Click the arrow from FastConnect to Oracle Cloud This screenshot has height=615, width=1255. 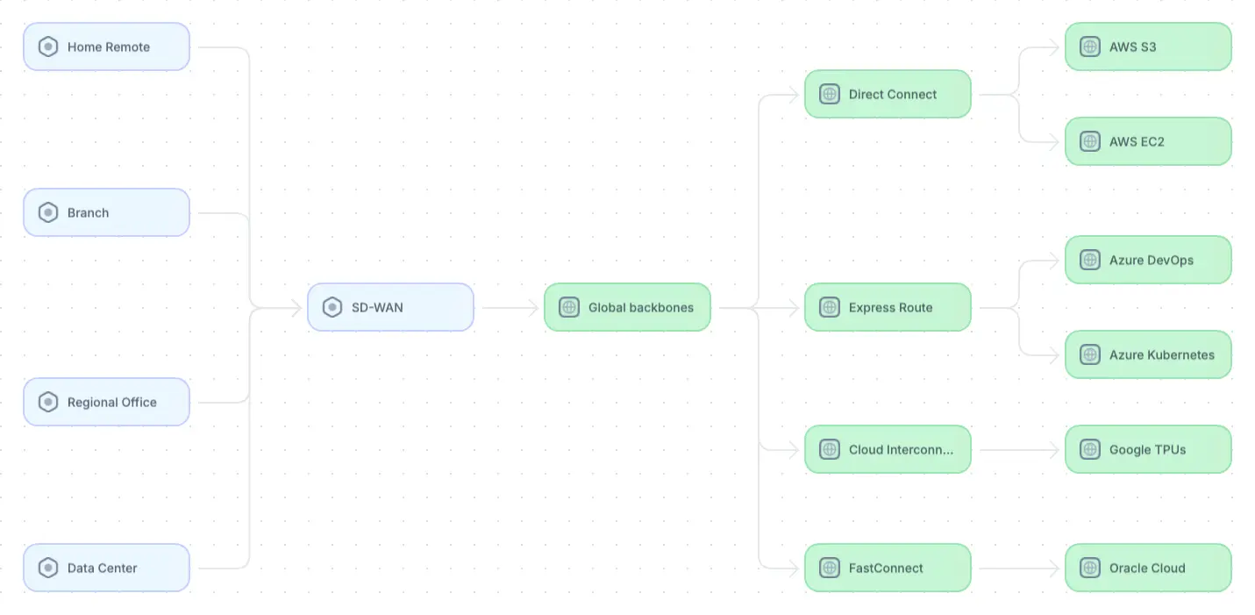1017,569
